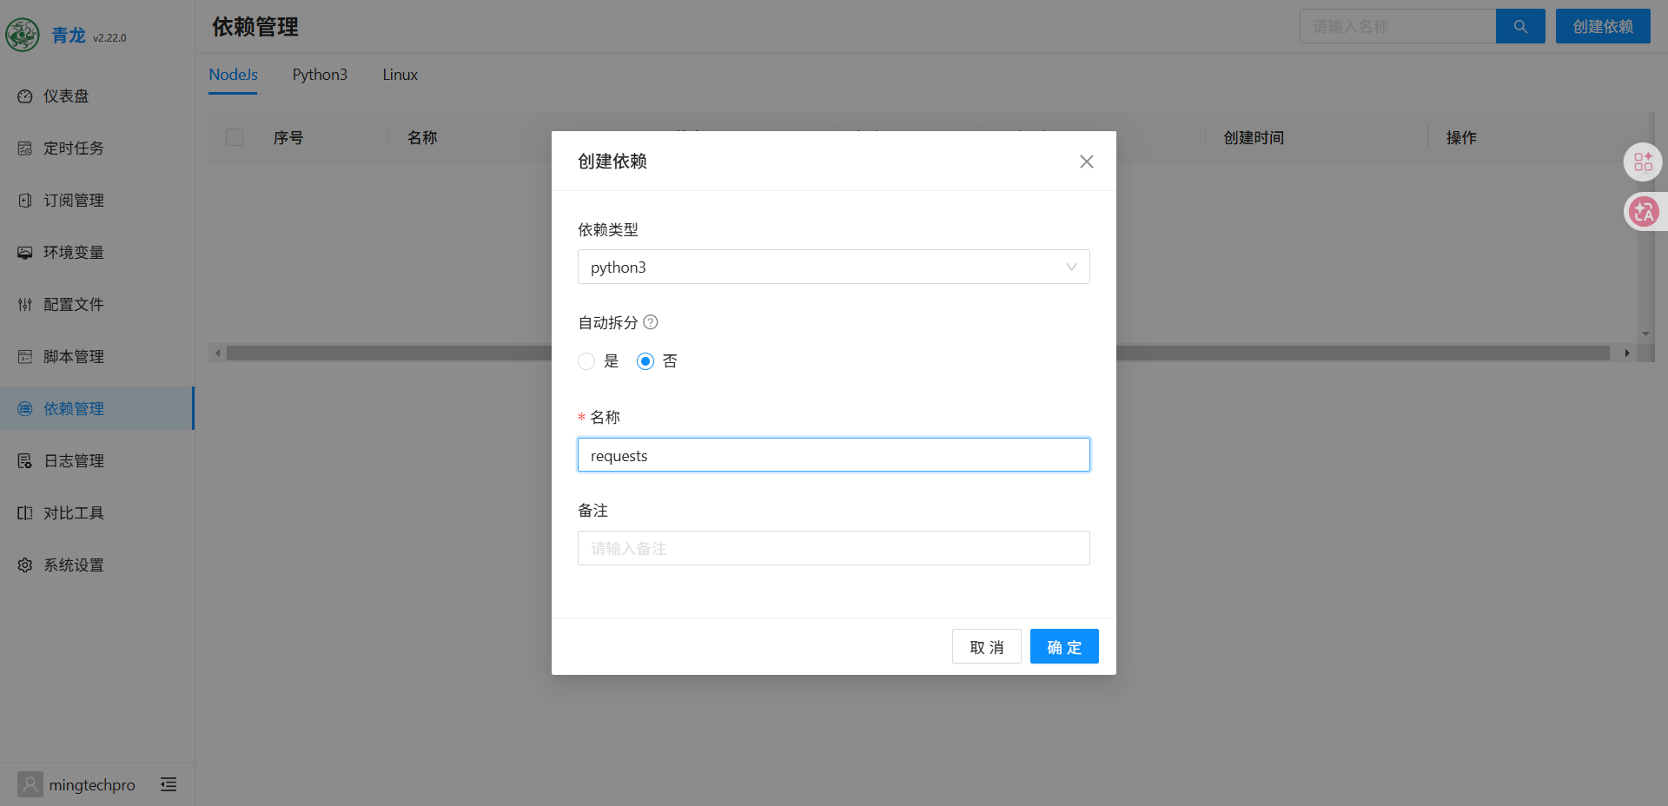Click the 环境变量 sidebar icon
The height and width of the screenshot is (806, 1668).
(x=25, y=253)
